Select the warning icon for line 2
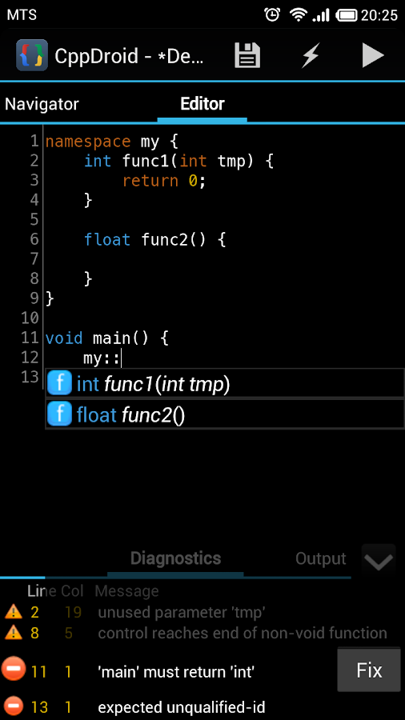The width and height of the screenshot is (405, 720). pyautogui.click(x=14, y=612)
